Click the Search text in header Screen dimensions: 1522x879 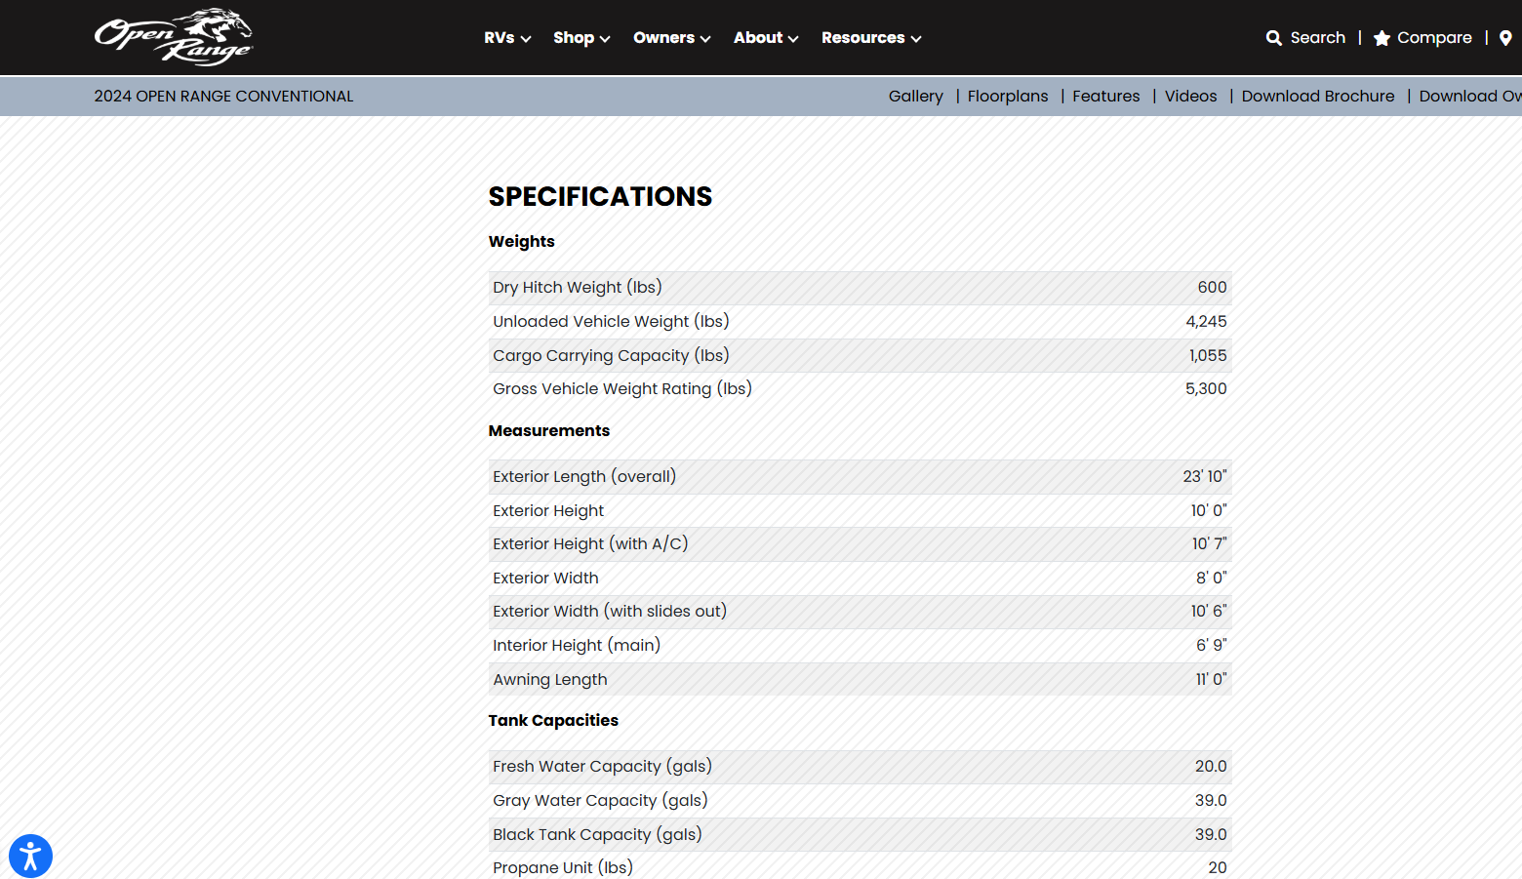(x=1317, y=38)
